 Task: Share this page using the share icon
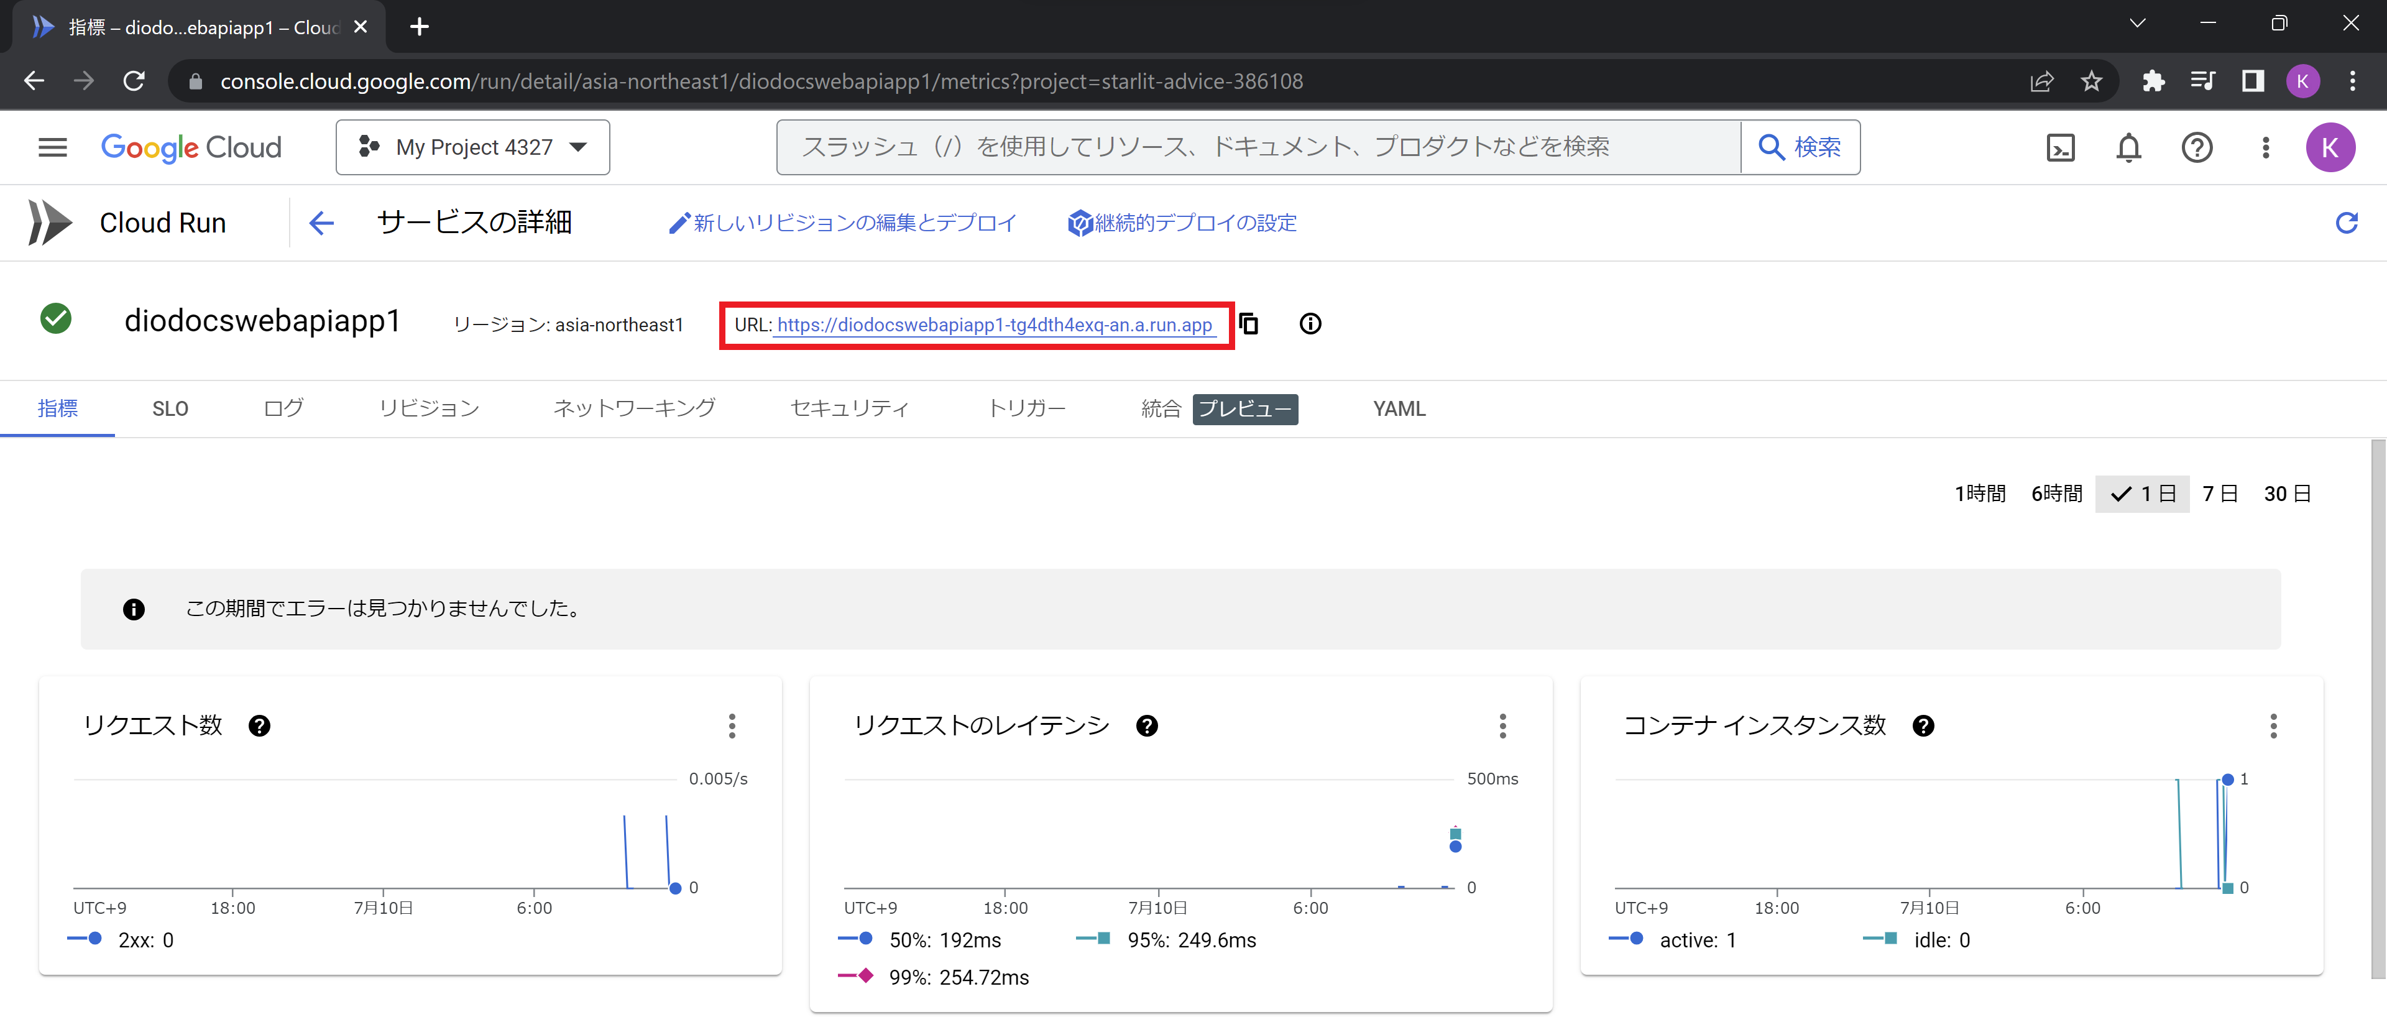coord(2041,81)
